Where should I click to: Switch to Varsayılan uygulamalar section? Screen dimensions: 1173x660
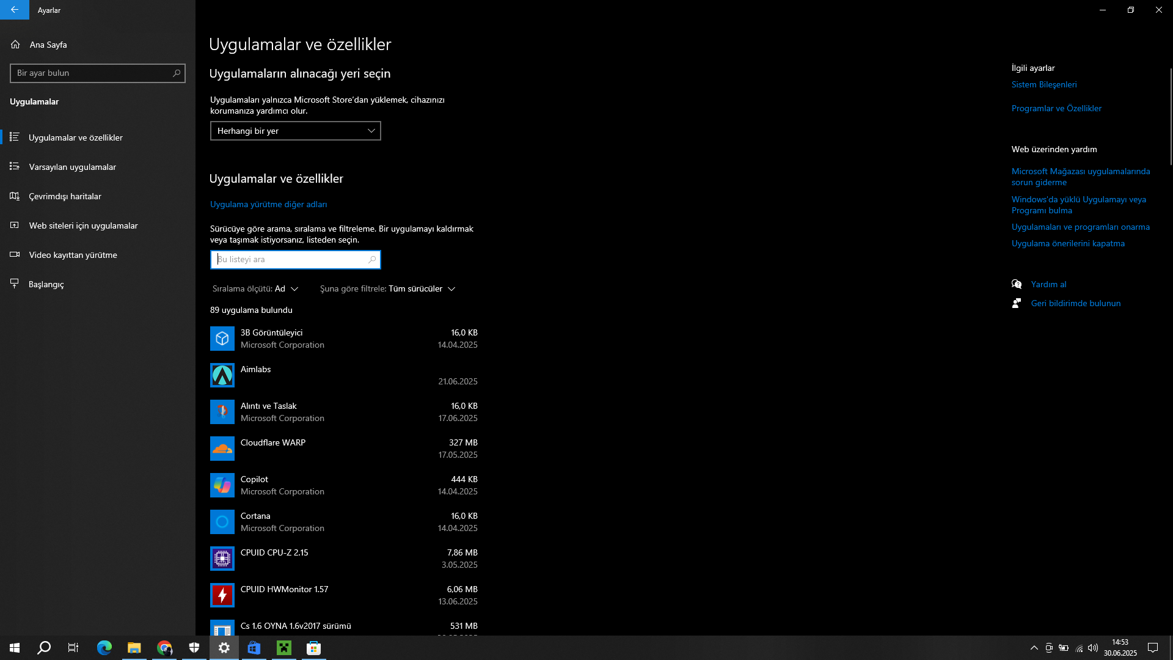(x=72, y=167)
